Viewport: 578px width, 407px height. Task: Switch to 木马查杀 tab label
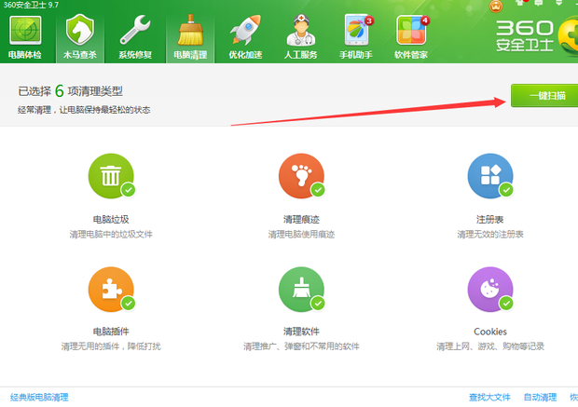[79, 55]
